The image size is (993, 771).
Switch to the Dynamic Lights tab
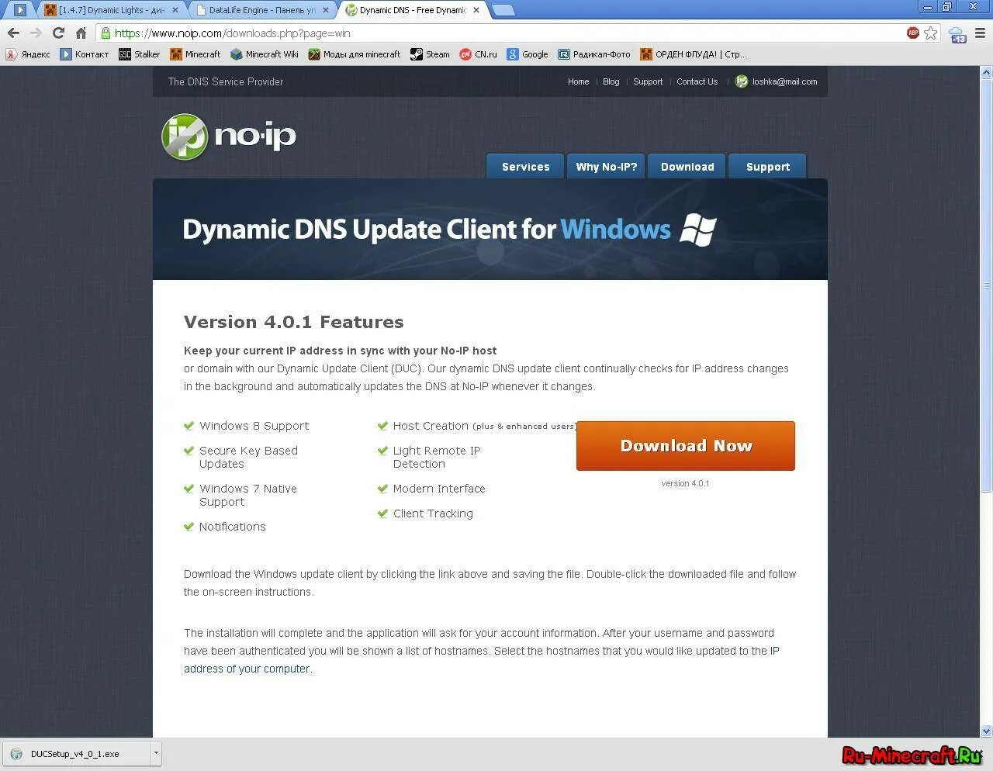tap(112, 10)
